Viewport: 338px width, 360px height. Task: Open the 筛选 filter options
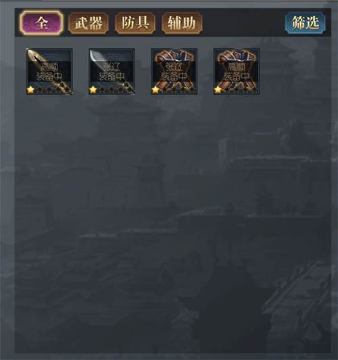pyautogui.click(x=305, y=23)
